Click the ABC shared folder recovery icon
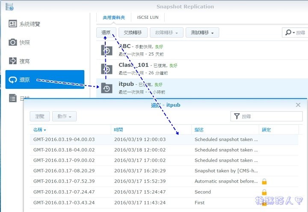The width and height of the screenshot is (308, 212). (x=107, y=50)
